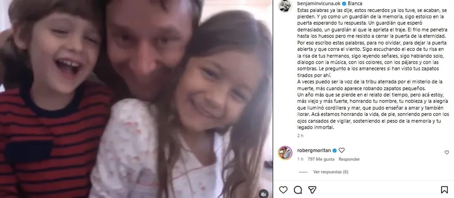Share the post with the paper plane icon

click(x=312, y=189)
